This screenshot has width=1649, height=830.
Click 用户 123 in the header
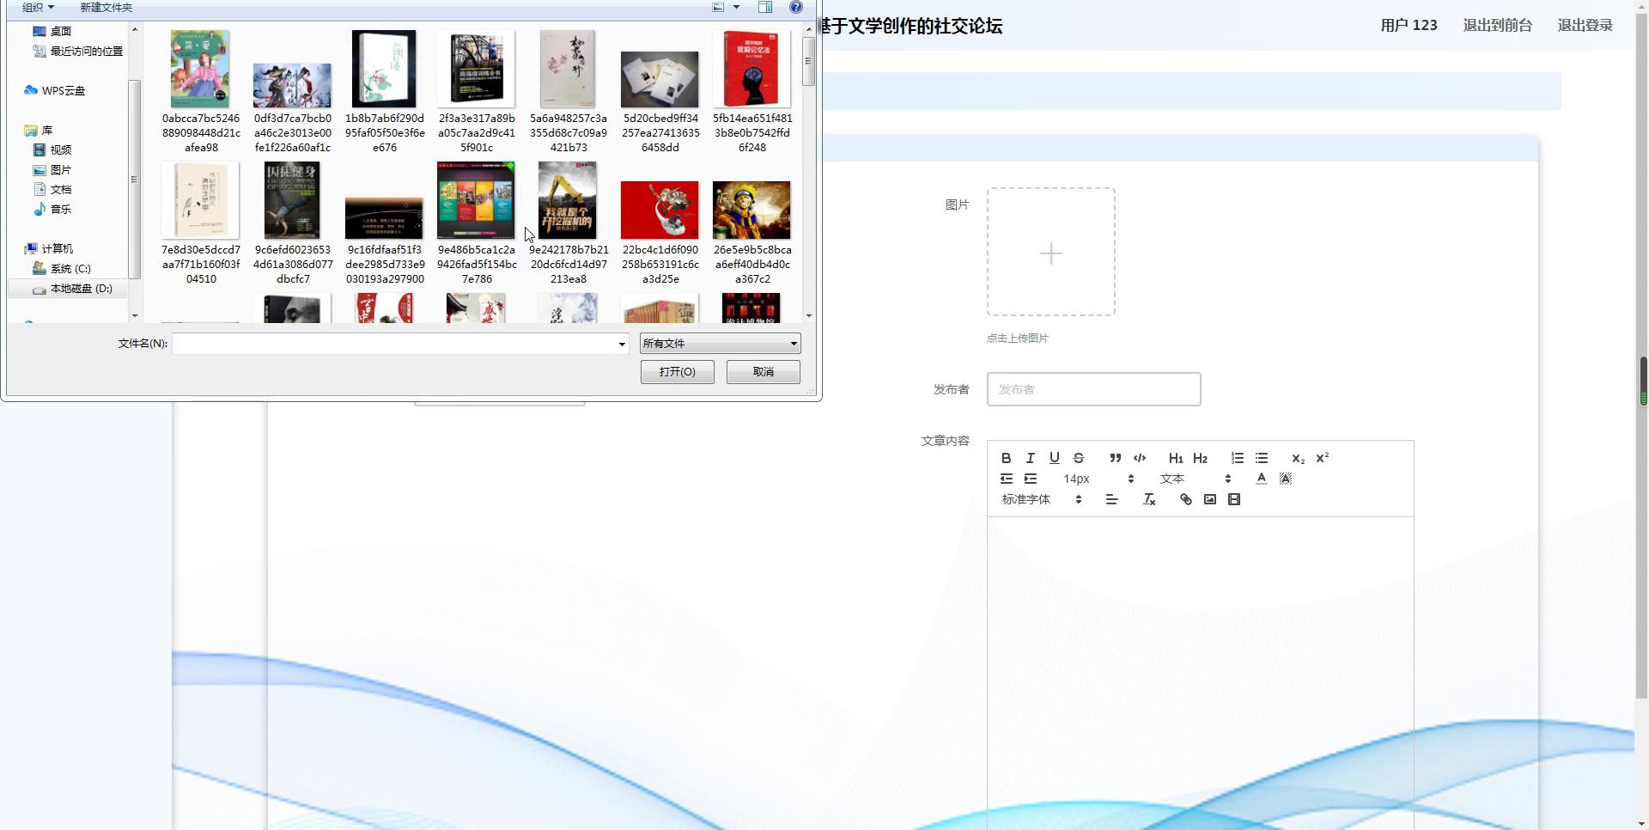click(1409, 25)
